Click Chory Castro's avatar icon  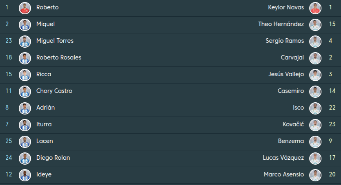tap(25, 91)
